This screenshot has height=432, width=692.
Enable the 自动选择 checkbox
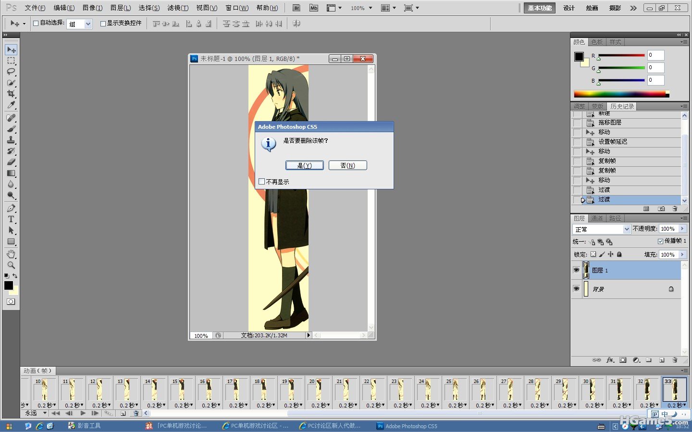(36, 23)
